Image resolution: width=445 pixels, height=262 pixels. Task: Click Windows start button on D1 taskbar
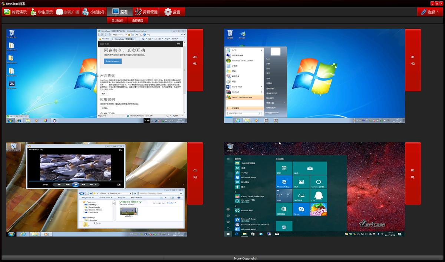tap(228, 234)
